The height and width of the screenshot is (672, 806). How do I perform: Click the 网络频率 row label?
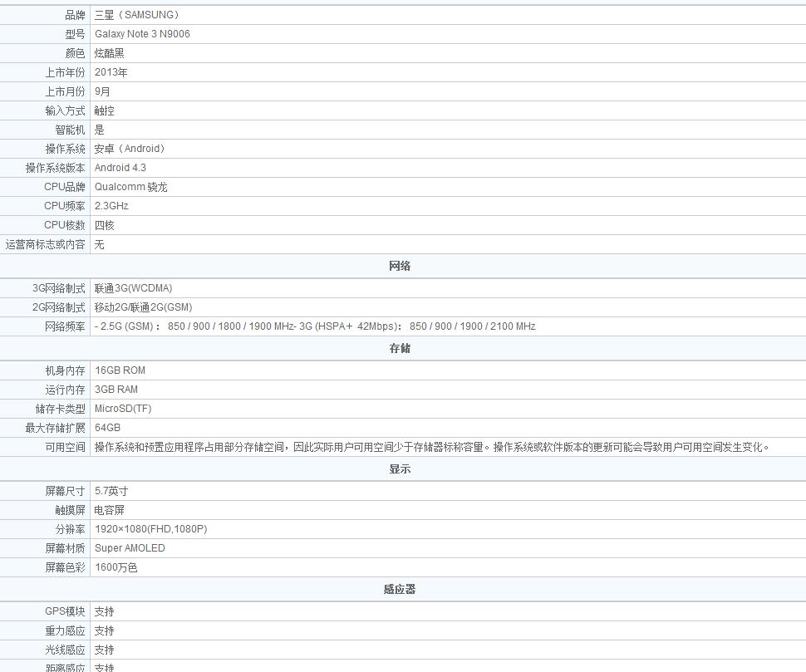click(65, 326)
